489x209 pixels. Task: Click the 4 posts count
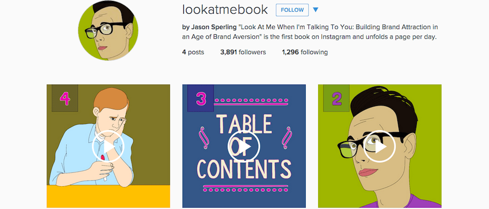pos(193,52)
